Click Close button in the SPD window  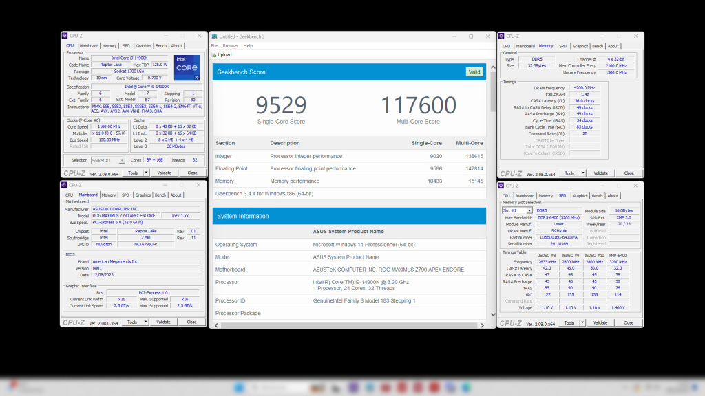click(629, 323)
